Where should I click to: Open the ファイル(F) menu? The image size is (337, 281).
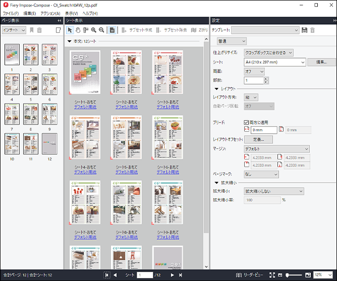11,13
